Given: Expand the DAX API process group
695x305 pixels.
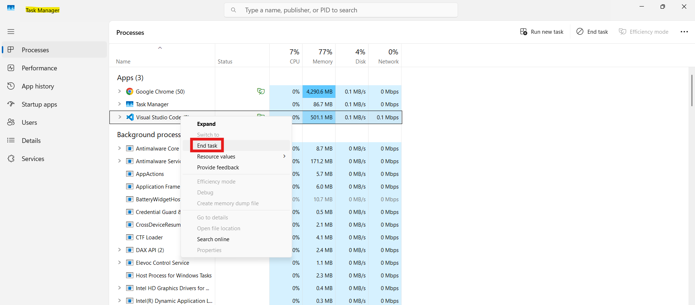Looking at the screenshot, I should (119, 250).
